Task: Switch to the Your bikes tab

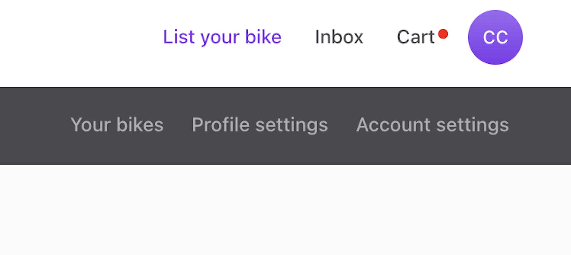Action: [x=117, y=125]
